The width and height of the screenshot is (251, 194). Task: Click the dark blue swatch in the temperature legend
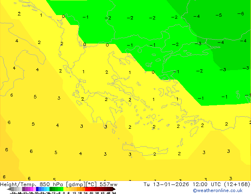tap(37, 189)
